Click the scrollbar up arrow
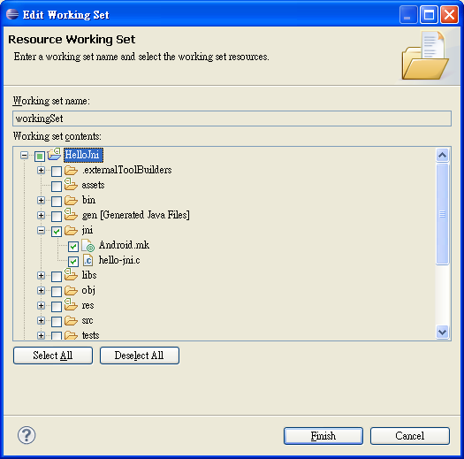This screenshot has width=464, height=459. tap(443, 155)
